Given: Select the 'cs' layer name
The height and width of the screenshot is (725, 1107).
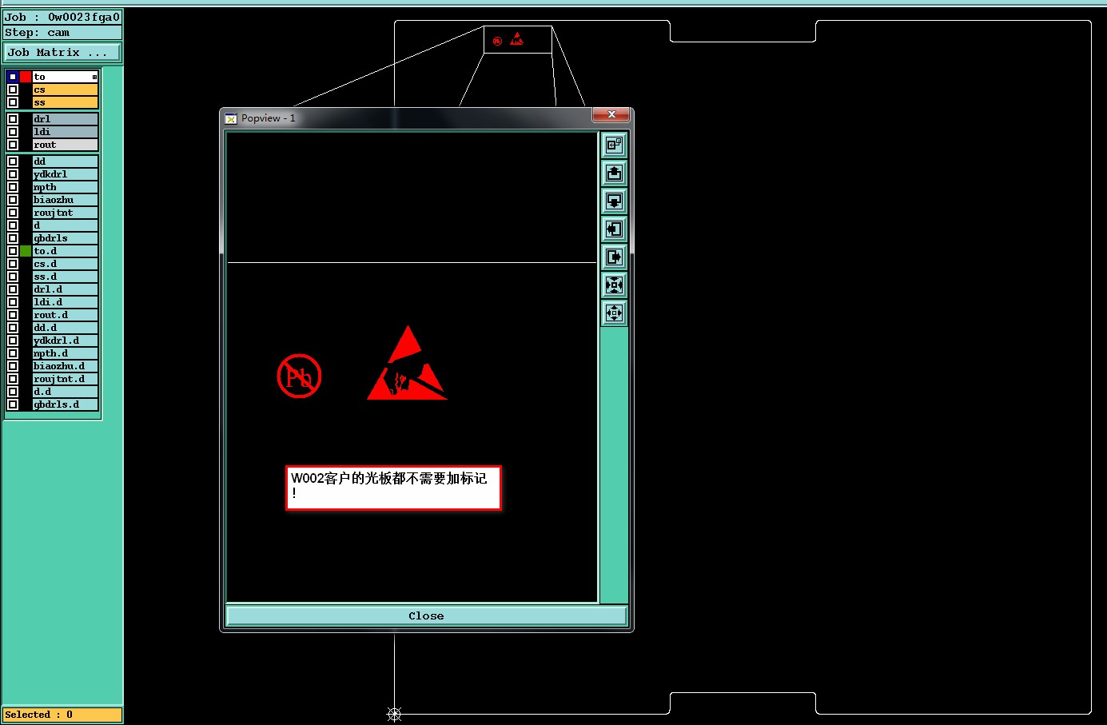Looking at the screenshot, I should coord(65,90).
